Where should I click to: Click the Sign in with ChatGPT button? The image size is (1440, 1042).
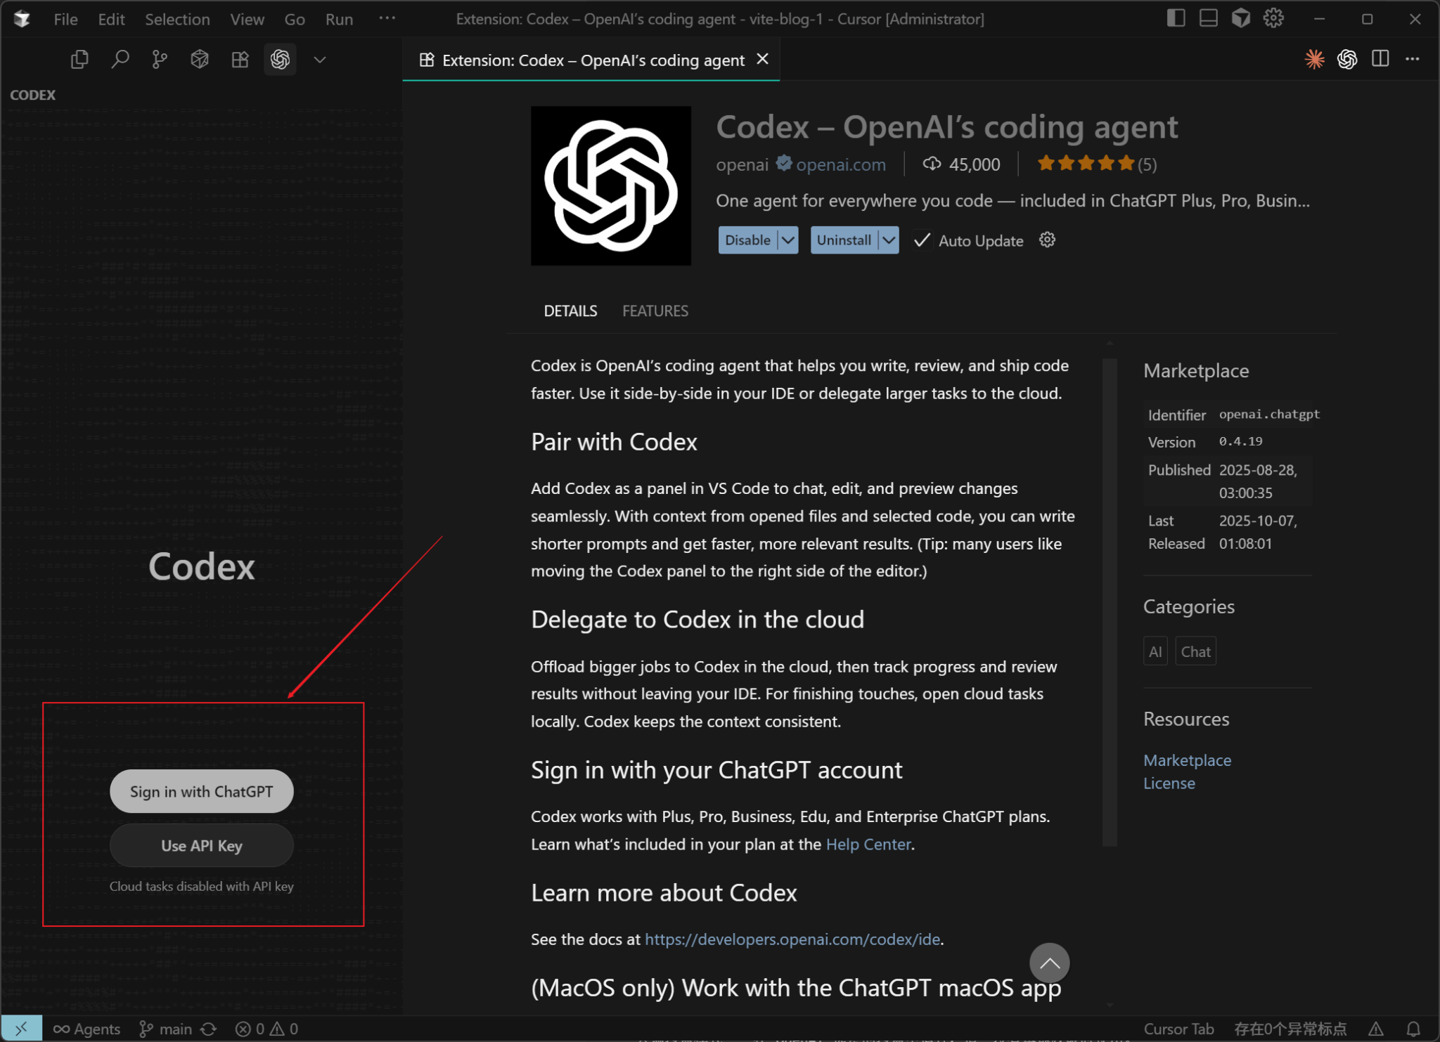point(201,790)
